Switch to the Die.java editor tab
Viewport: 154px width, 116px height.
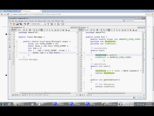click(x=83, y=28)
